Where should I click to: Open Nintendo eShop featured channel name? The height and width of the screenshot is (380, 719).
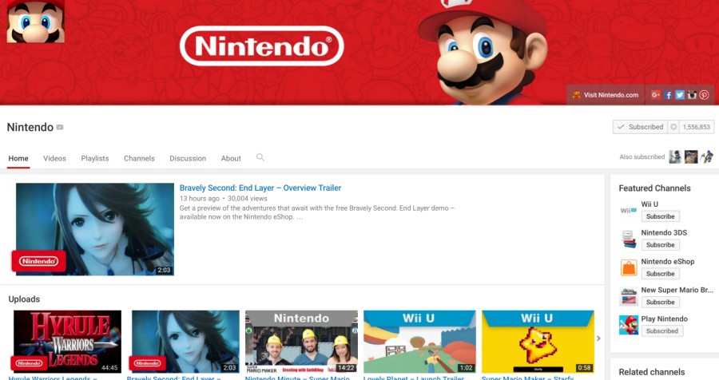[668, 261]
